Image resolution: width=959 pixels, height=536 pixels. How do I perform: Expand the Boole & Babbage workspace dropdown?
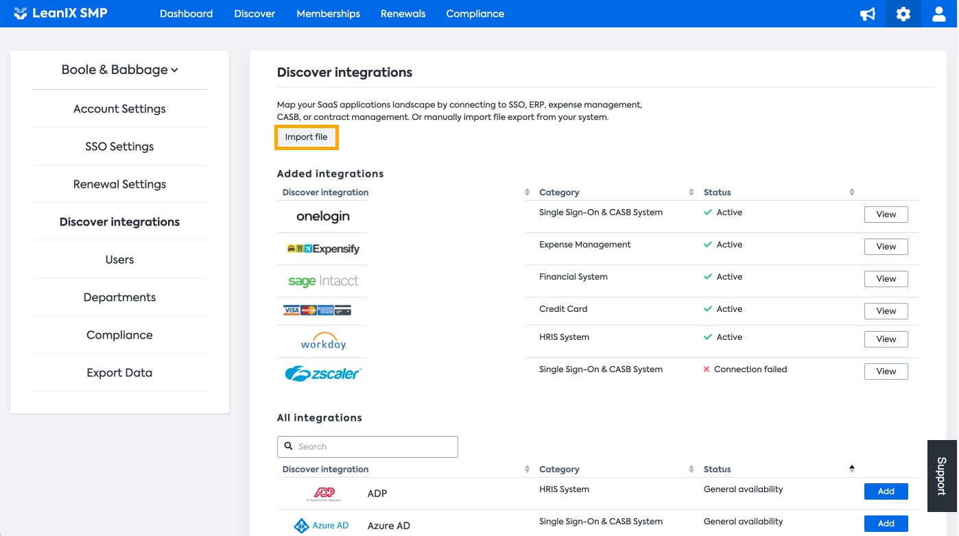click(x=119, y=70)
